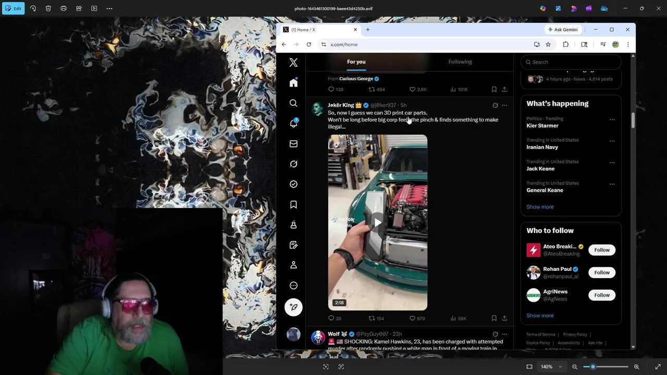Open more options on Jøkēr Kīng post
667x375 pixels.
pyautogui.click(x=504, y=105)
